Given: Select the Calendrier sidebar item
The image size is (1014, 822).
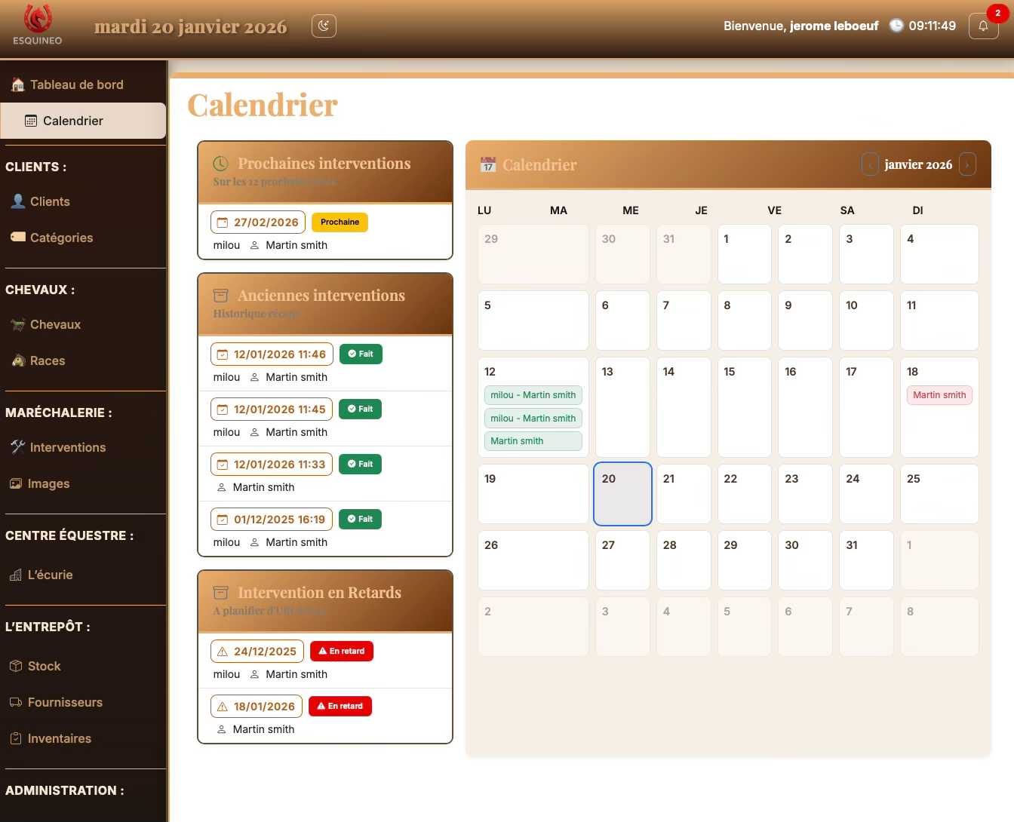Looking at the screenshot, I should point(73,121).
